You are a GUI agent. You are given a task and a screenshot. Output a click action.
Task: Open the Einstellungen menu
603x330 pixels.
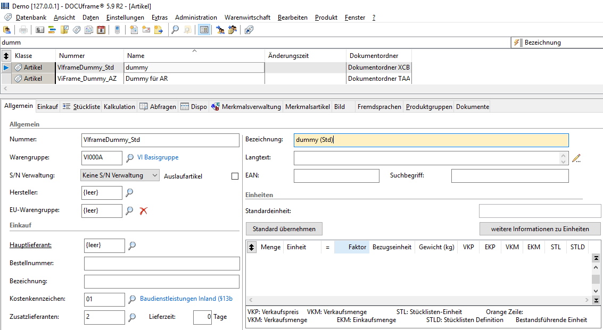coord(125,18)
